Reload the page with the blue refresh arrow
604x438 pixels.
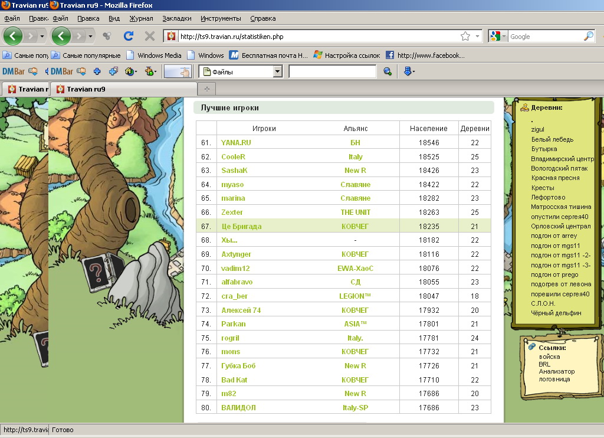click(129, 36)
